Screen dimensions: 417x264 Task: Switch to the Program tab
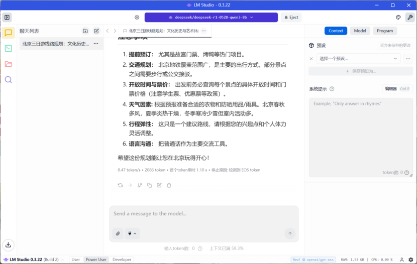tap(385, 31)
